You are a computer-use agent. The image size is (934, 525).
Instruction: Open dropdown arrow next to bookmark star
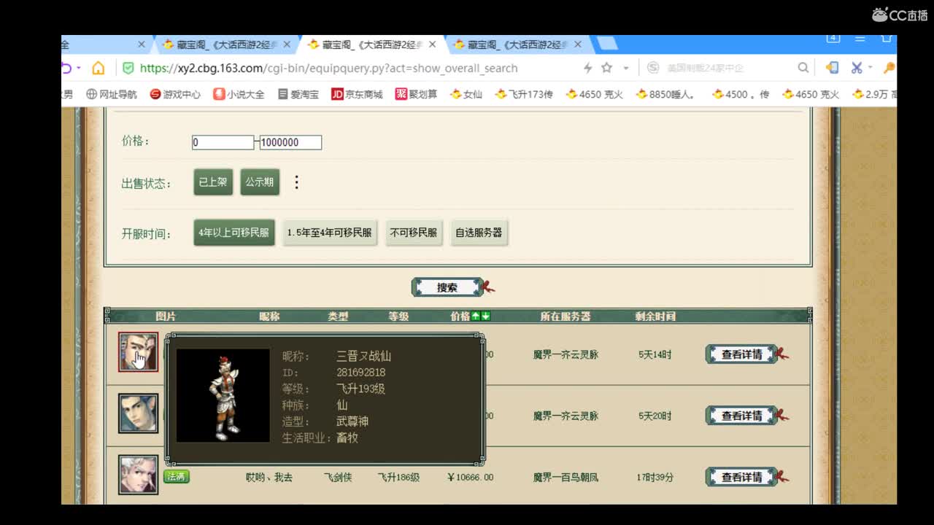click(x=625, y=68)
